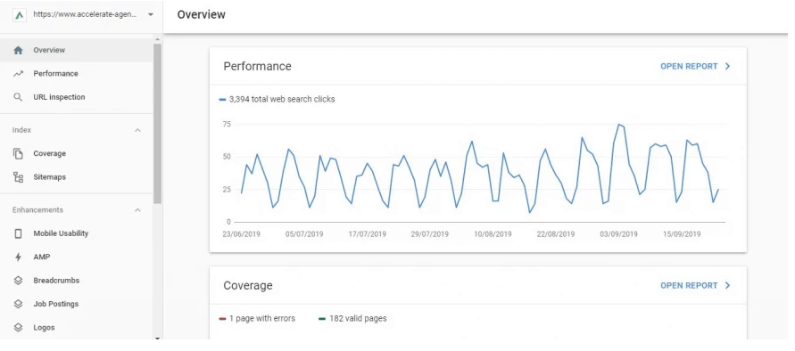Open Logos enhancements report

pos(77,328)
